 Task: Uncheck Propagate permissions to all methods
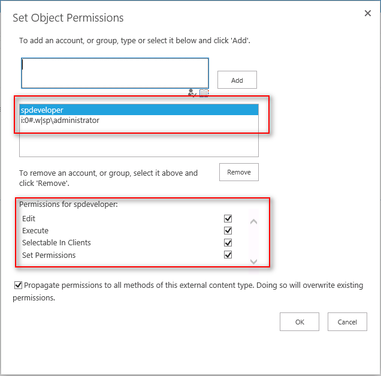pyautogui.click(x=19, y=285)
